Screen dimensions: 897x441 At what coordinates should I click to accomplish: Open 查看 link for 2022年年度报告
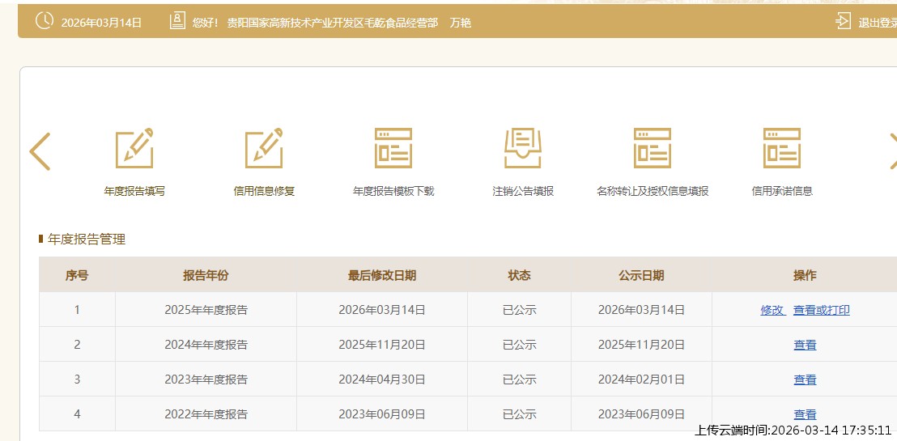805,414
